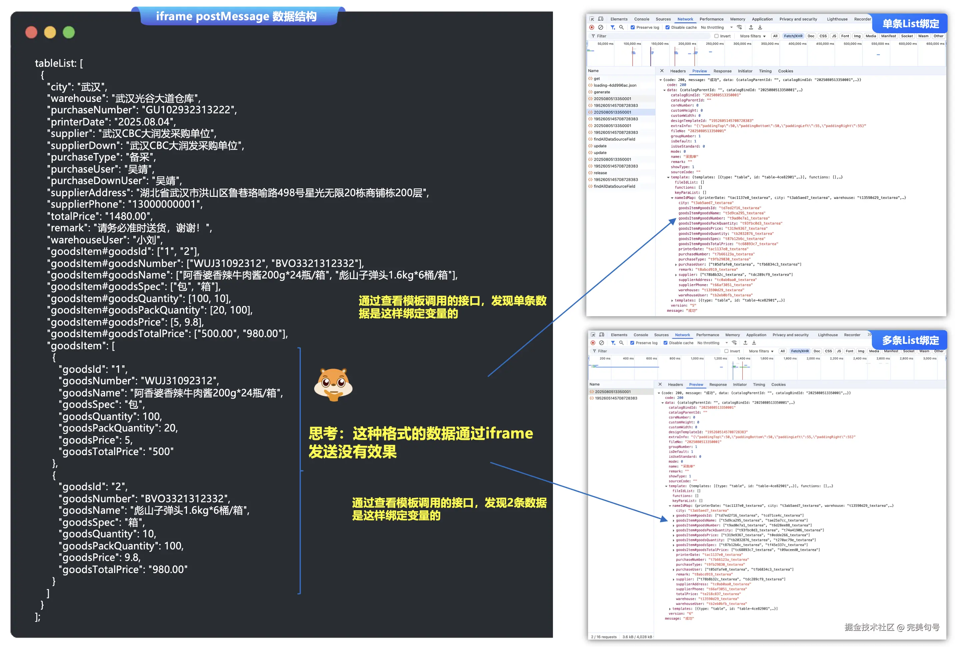Open network conditions wifi icon in upper DevTools
Viewport: 955px width, 647px height.
pyautogui.click(x=739, y=28)
